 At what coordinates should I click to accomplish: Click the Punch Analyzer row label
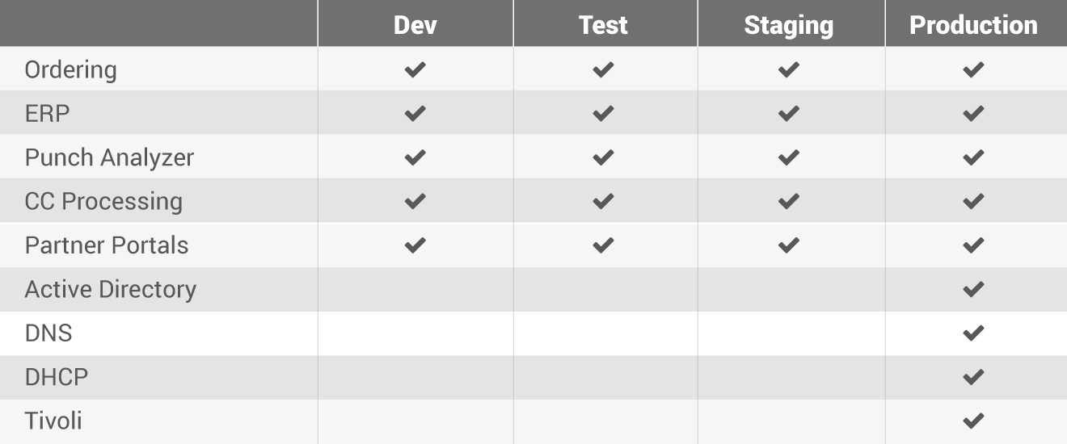tap(109, 157)
